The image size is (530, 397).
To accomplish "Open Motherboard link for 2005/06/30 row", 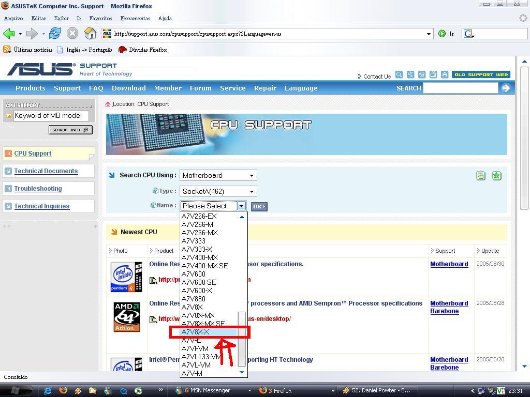I will [449, 264].
